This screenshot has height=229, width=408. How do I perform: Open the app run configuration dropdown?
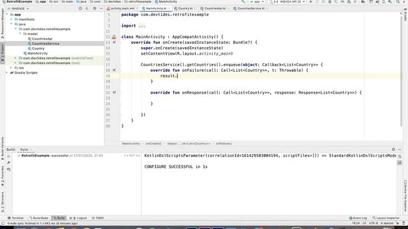tap(257, 2)
